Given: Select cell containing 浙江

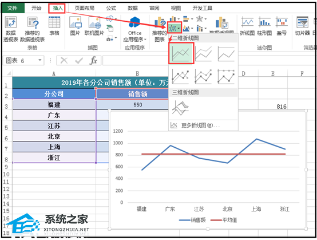Looking at the screenshot, I should (54, 158).
